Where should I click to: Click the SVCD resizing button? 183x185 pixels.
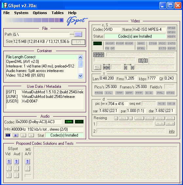[x=149, y=118]
